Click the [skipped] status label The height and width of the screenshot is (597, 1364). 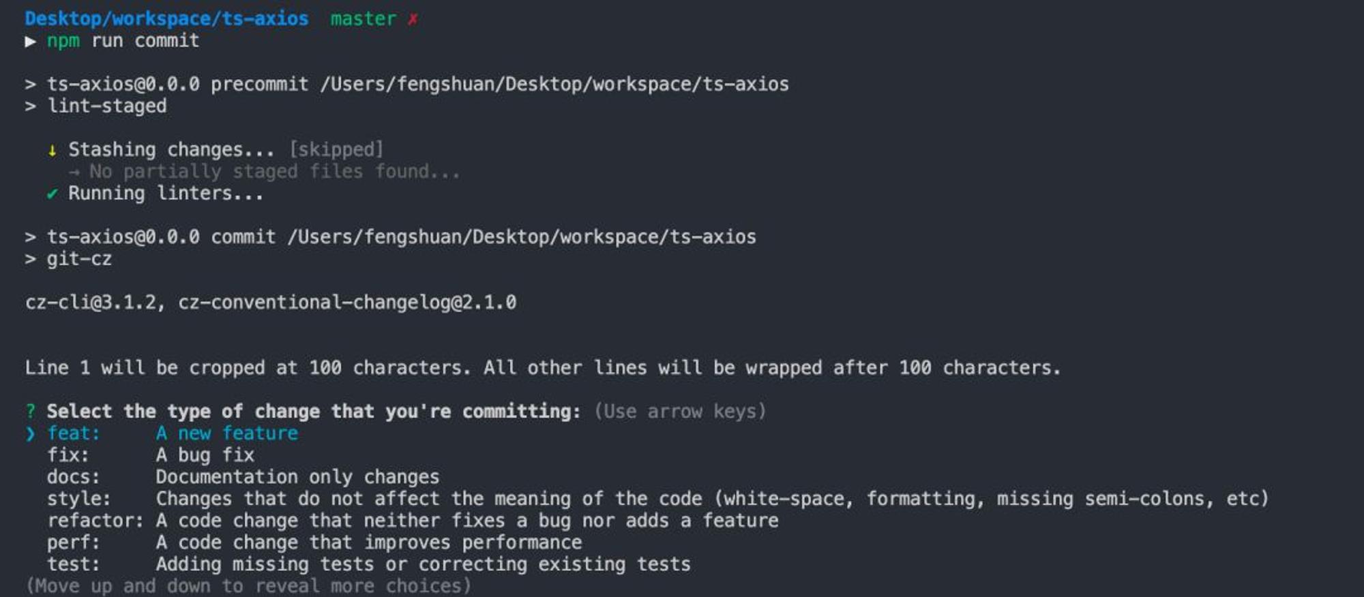click(x=336, y=149)
